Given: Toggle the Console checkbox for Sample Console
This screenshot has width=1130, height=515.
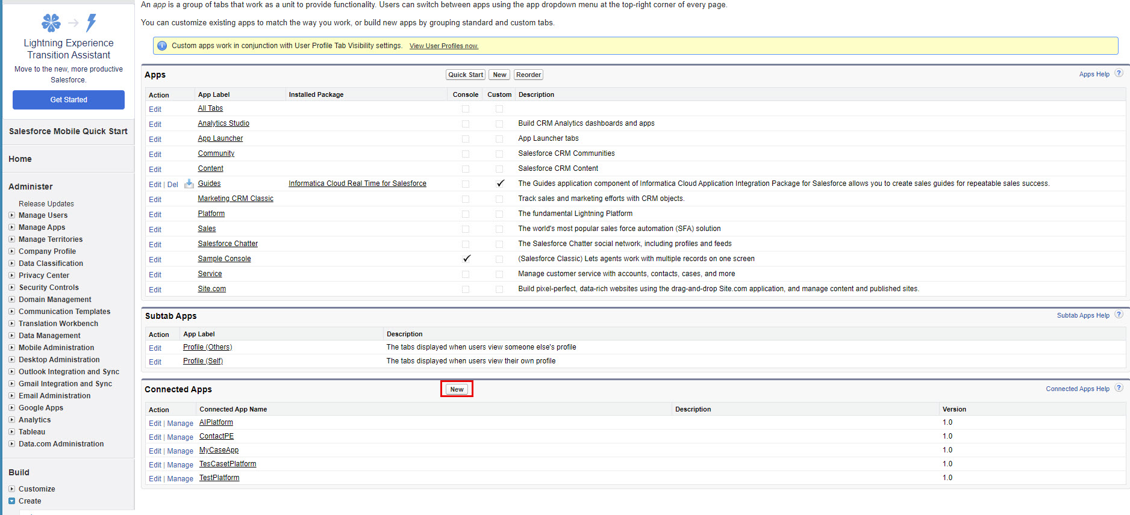Looking at the screenshot, I should tap(466, 259).
